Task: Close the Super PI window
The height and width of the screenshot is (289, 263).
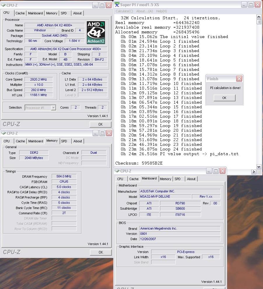Action: point(257,5)
